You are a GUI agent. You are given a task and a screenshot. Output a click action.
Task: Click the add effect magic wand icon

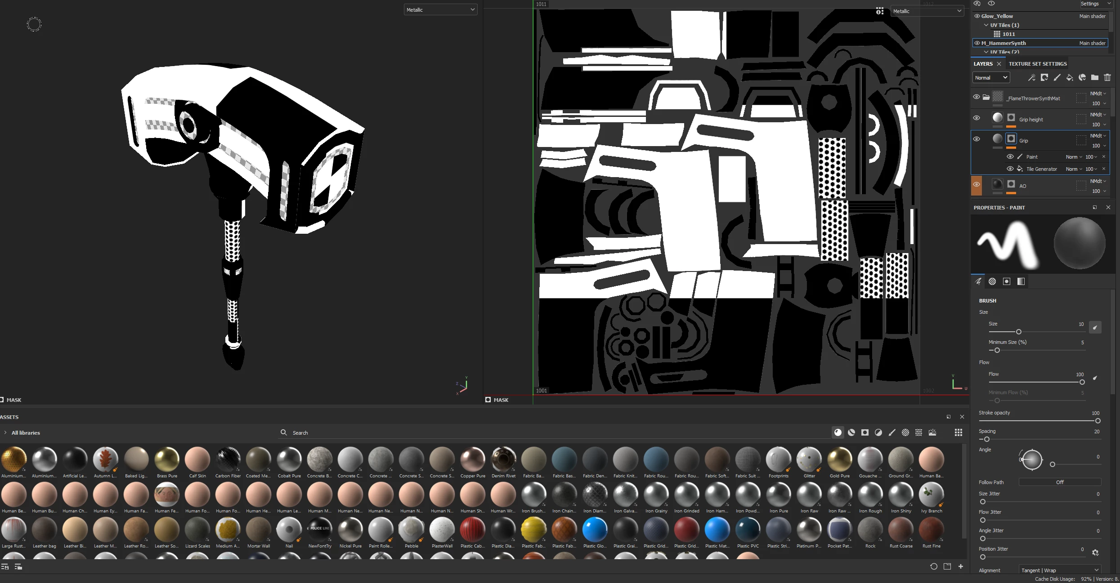tap(1031, 78)
